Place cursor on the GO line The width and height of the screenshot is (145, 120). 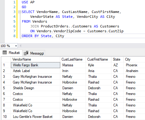24,7
